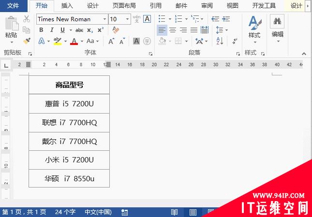Collapse the ribbon with the caret
This screenshot has width=312, height=217.
click(x=304, y=54)
